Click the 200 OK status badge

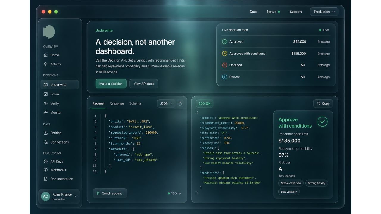[x=204, y=103]
